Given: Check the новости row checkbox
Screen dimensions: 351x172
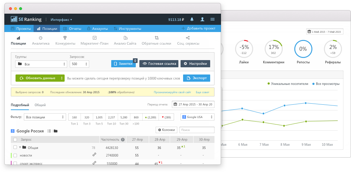Looking at the screenshot, I should [x=15, y=155].
